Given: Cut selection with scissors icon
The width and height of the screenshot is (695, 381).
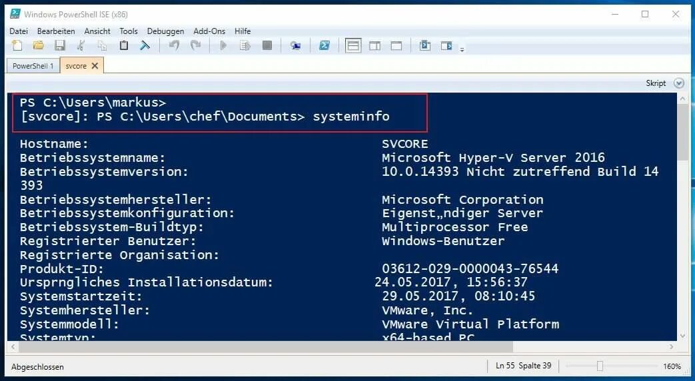Looking at the screenshot, I should [x=81, y=46].
